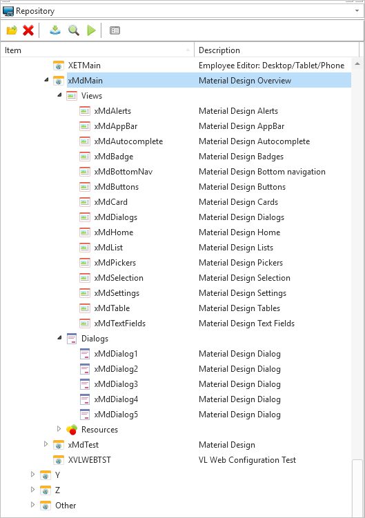The image size is (365, 518).
Task: Collapse the Dialogs folder
Action: tap(59, 337)
